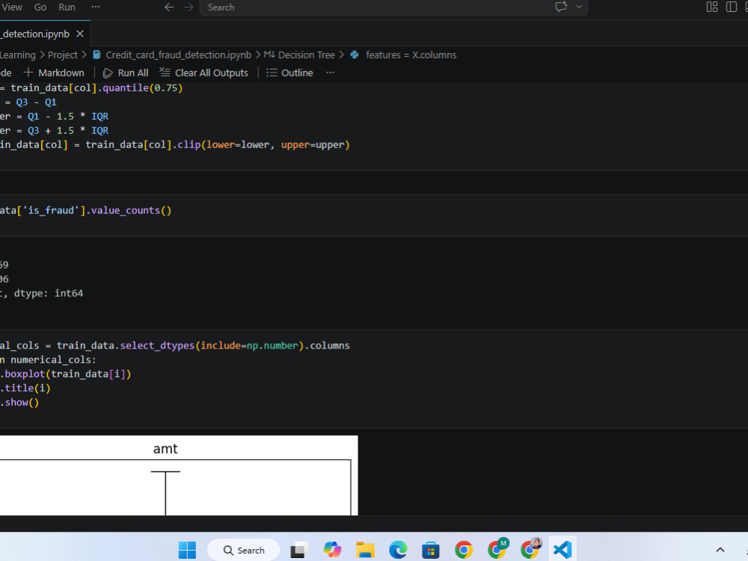Click the taskbar Search box
This screenshot has height=561, width=748.
click(244, 550)
